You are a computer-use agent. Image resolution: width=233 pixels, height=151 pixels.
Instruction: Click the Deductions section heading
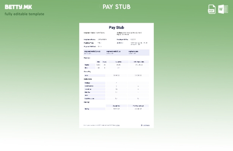coord(88,79)
